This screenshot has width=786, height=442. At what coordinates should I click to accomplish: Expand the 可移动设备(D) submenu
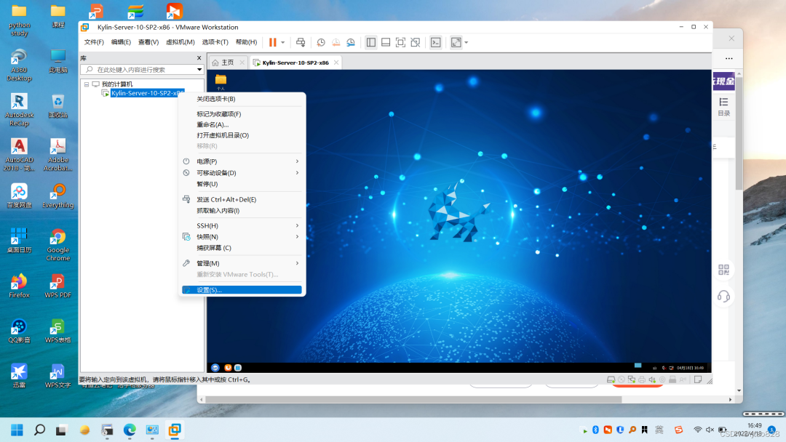(x=242, y=173)
